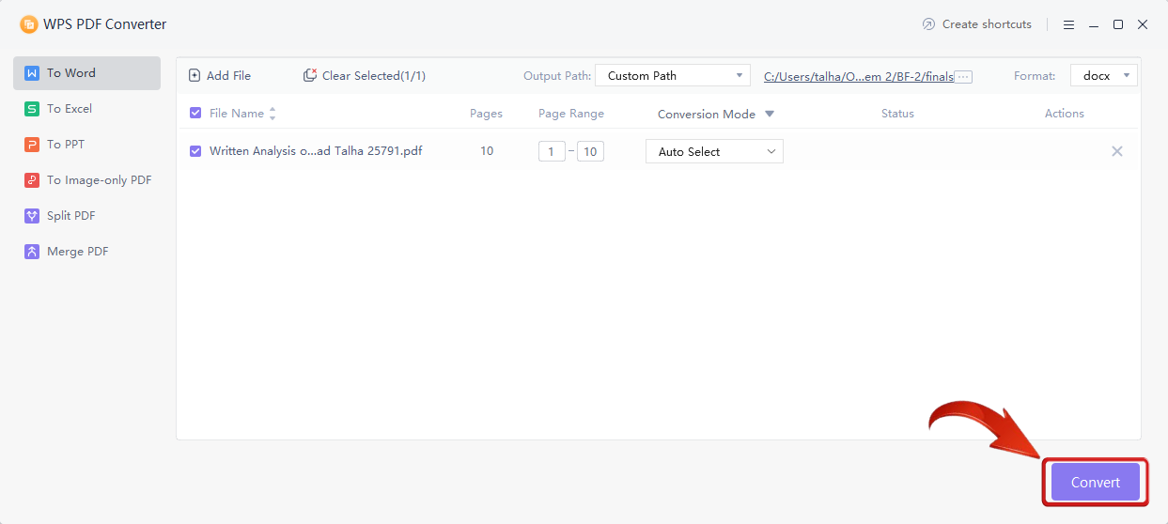Screen dimensions: 1168x524
Task: Minimize the WPS PDF Converter window
Action: point(1094,24)
